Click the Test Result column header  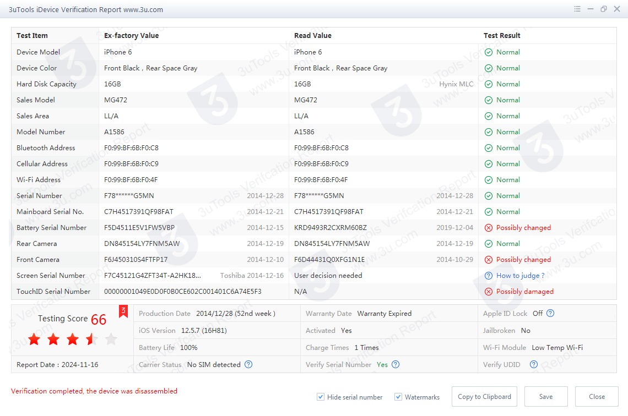(x=502, y=36)
